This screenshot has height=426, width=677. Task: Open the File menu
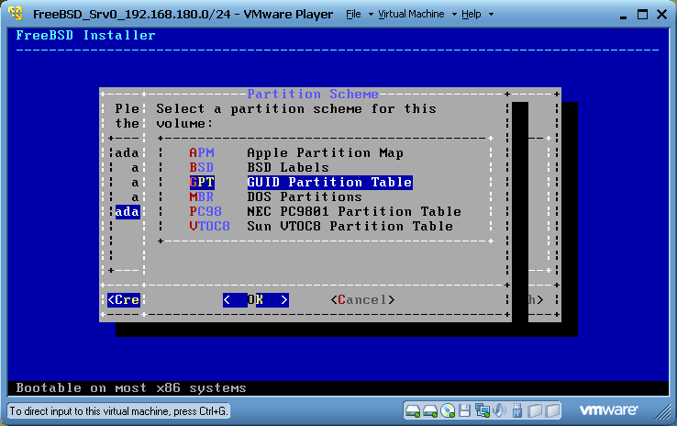[x=353, y=15]
